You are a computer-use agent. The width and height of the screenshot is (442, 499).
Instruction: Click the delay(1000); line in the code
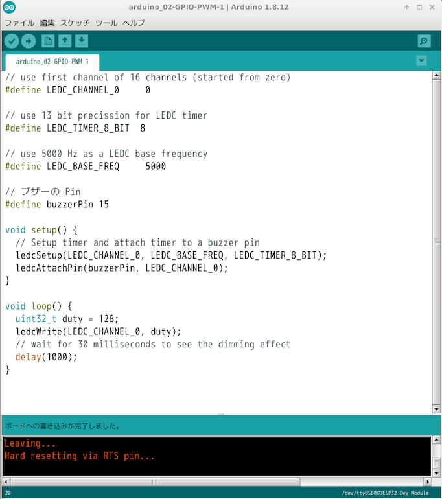point(46,357)
